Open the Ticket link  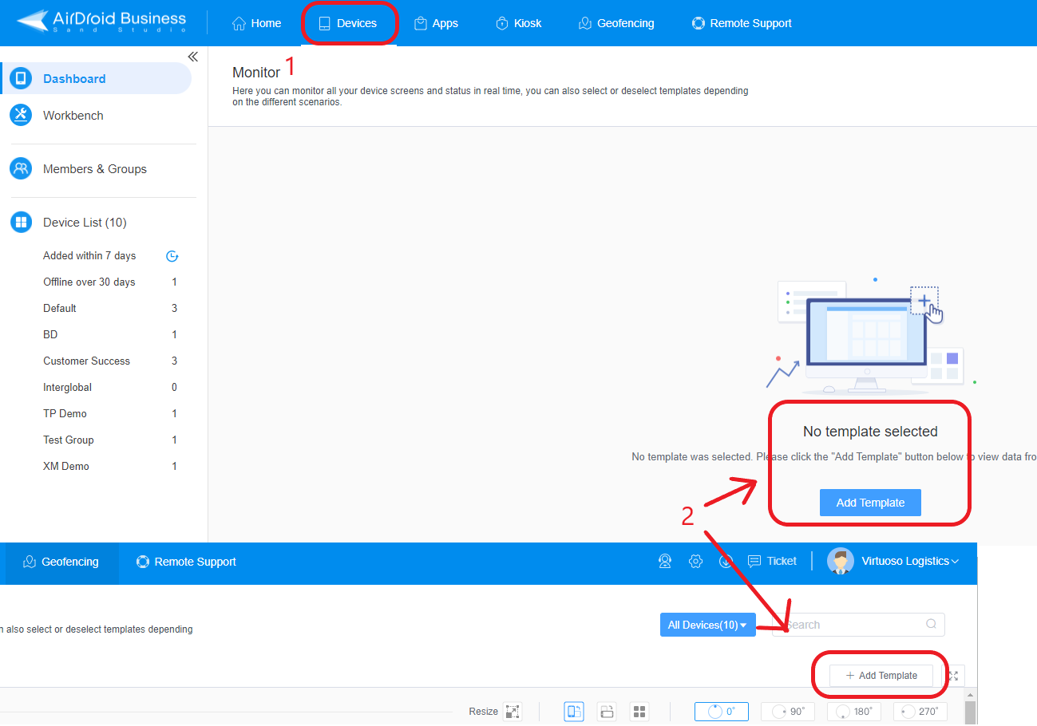pos(772,561)
